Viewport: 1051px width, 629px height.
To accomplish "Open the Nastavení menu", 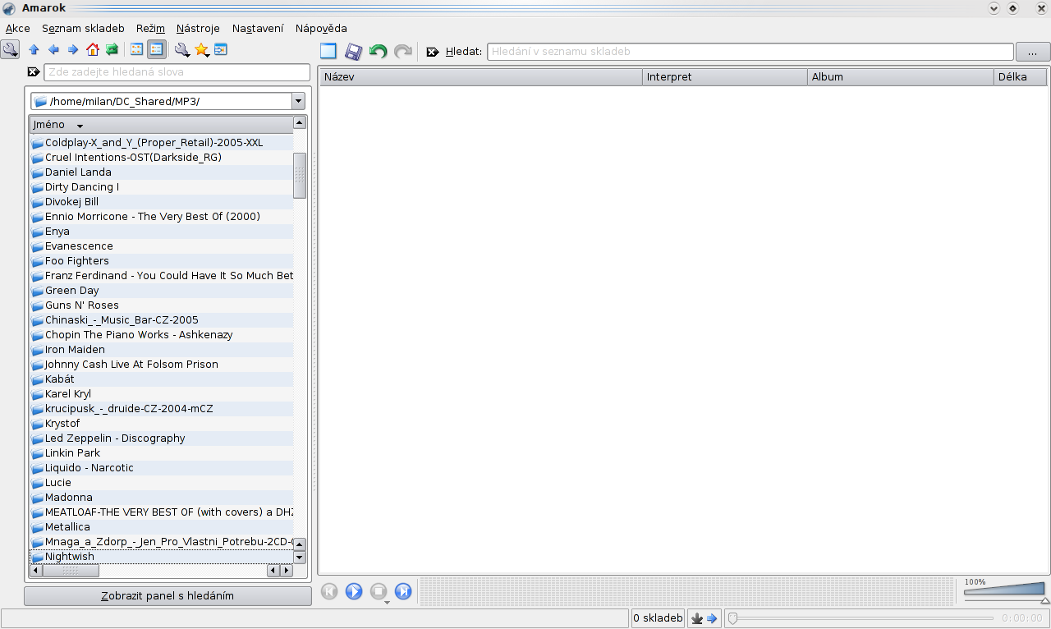I will [x=258, y=28].
